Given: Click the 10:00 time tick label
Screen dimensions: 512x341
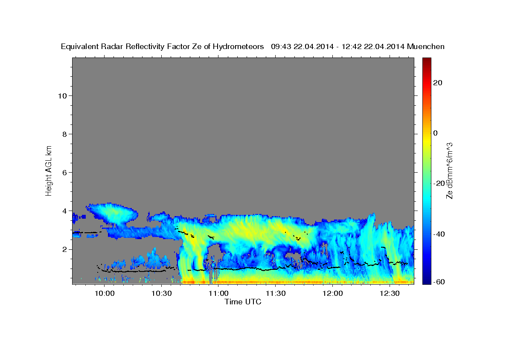Looking at the screenshot, I should (104, 293).
